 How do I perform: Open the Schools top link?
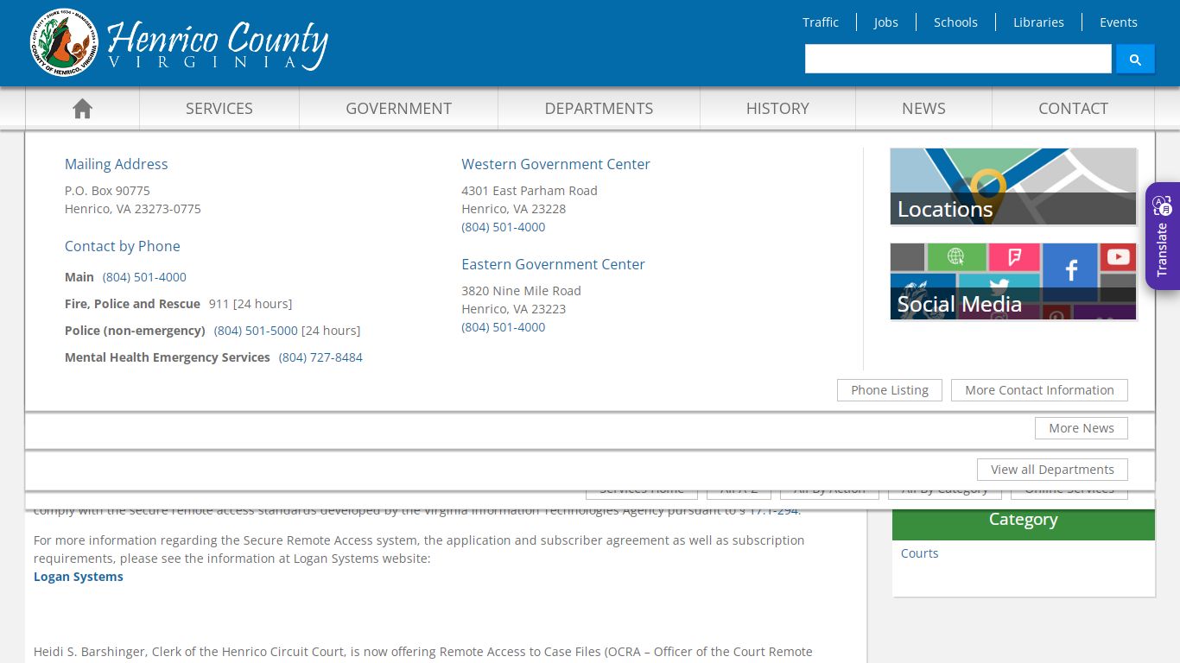[955, 22]
